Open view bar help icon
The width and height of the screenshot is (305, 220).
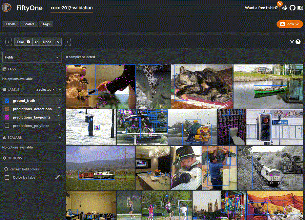[298, 42]
